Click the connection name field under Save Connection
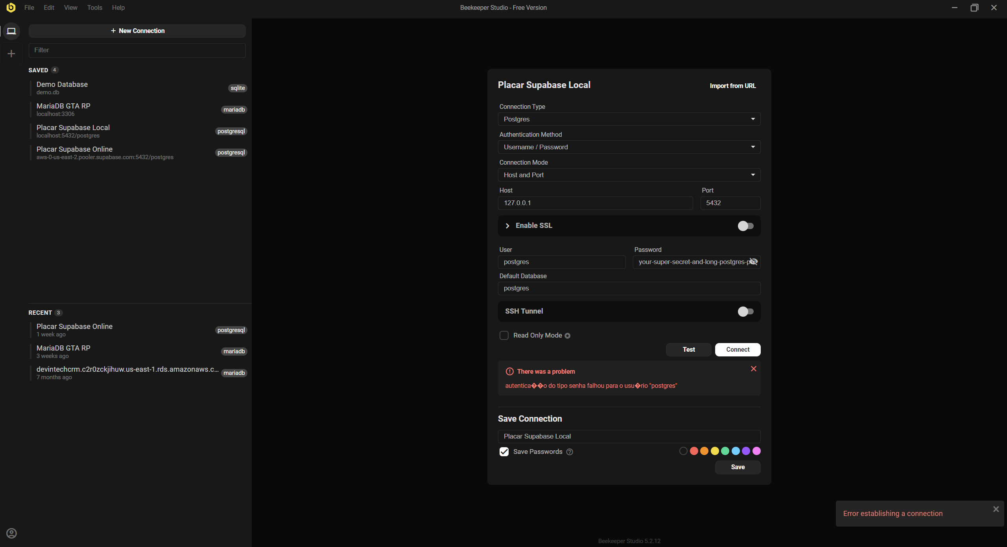Viewport: 1007px width, 547px height. (629, 437)
